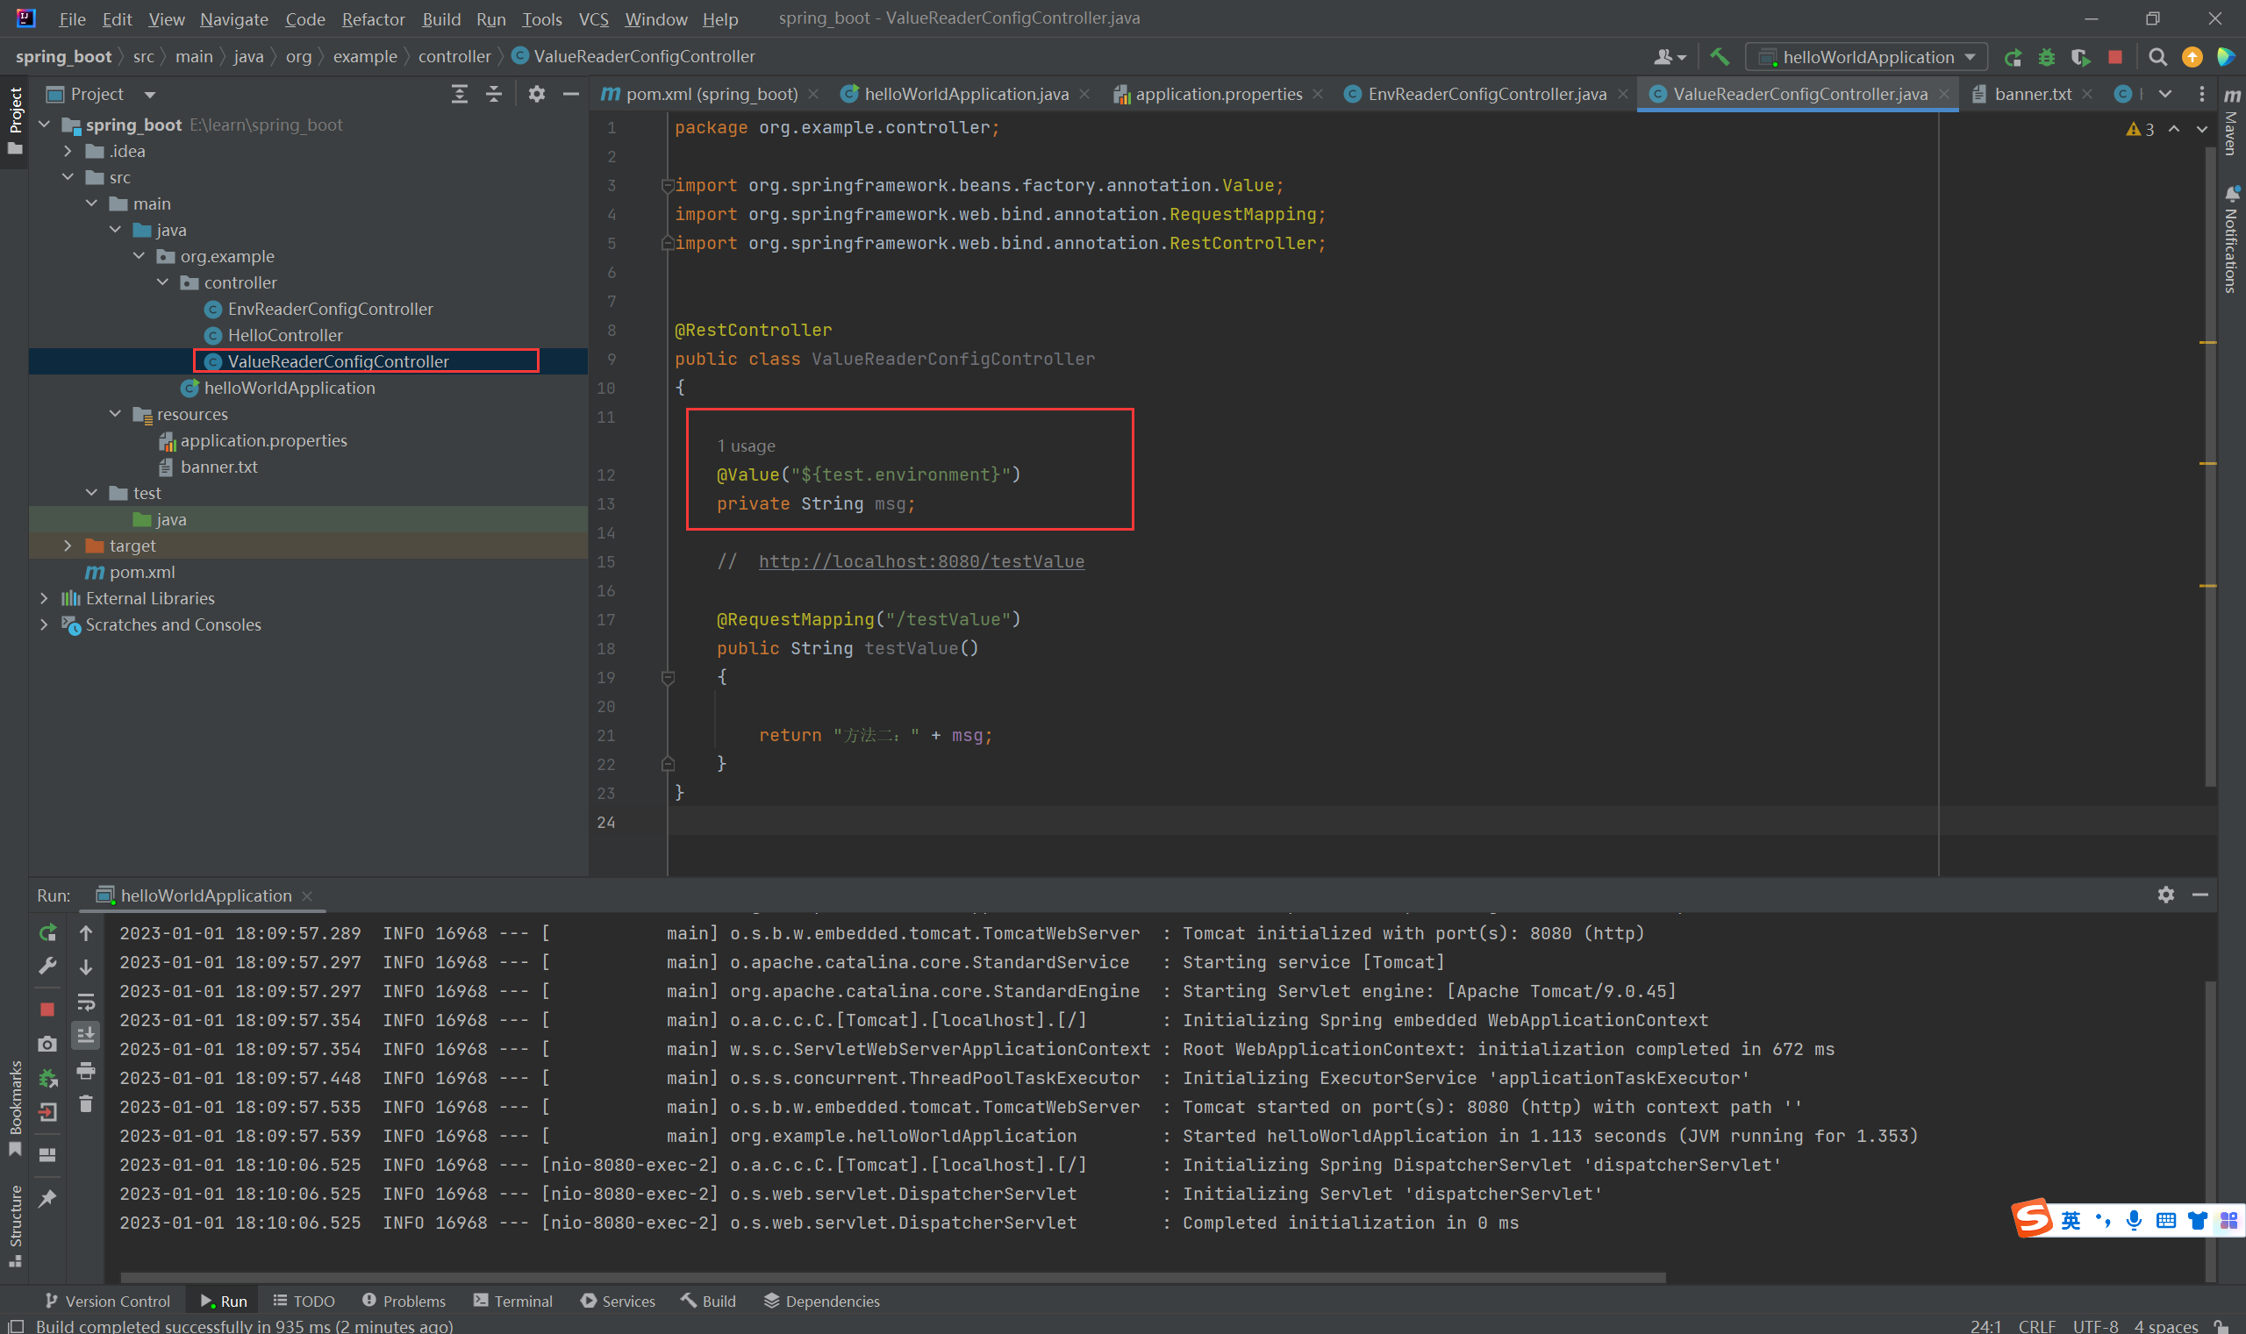The height and width of the screenshot is (1334, 2246).
Task: Clear all console output with the trash icon
Action: click(86, 1104)
